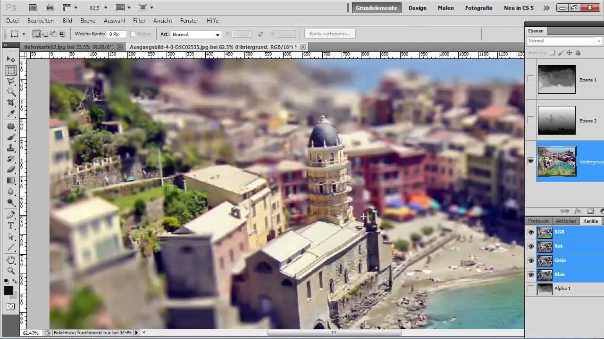This screenshot has height=339, width=604.
Task: Open the Ebene menu
Action: coord(88,21)
